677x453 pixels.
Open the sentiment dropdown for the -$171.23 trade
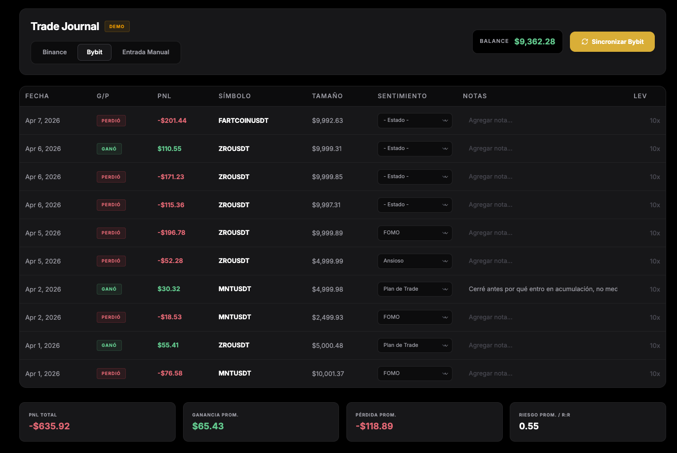(414, 177)
